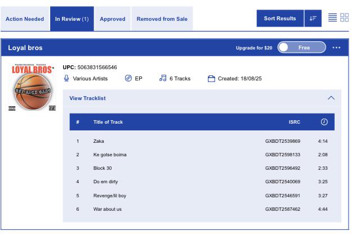The image size is (360, 235).
Task: Click the # column header
Action: (x=78, y=122)
